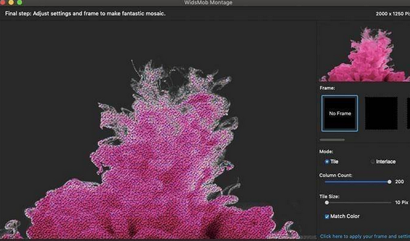The image size is (410, 241).
Task: Click the red close window button
Action: click(3, 3)
